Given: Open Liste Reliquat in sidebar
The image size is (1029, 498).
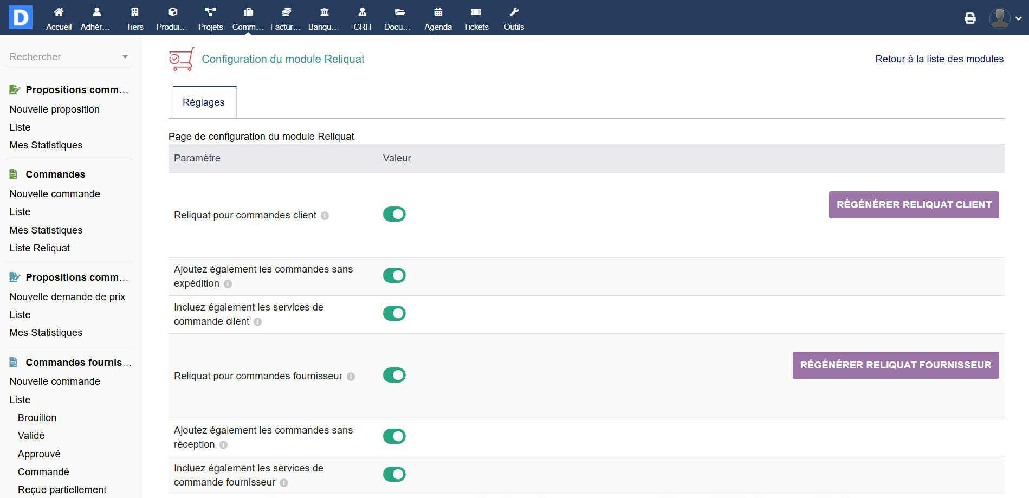Looking at the screenshot, I should (x=40, y=248).
